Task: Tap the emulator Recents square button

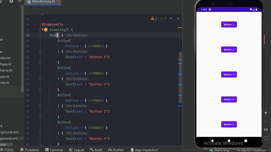Action: pyautogui.click(x=246, y=141)
